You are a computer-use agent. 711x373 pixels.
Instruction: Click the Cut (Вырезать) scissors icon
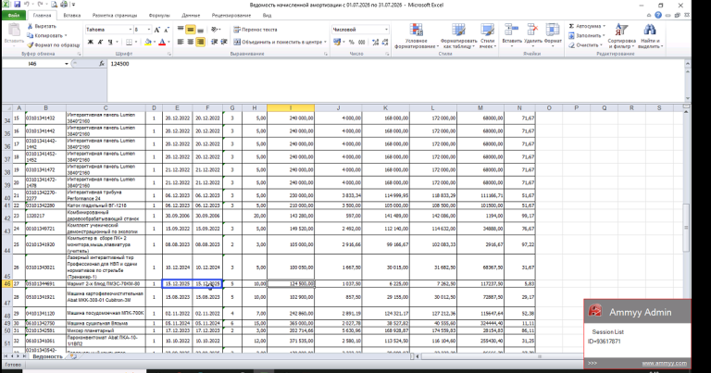(x=31, y=26)
